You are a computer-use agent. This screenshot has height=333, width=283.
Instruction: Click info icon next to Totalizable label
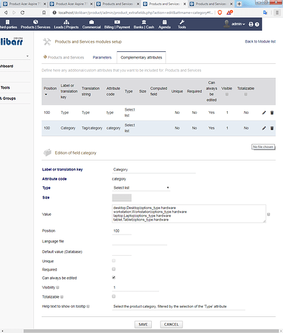click(x=62, y=297)
